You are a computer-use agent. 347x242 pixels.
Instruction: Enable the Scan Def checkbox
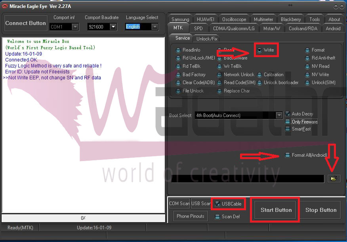217,217
